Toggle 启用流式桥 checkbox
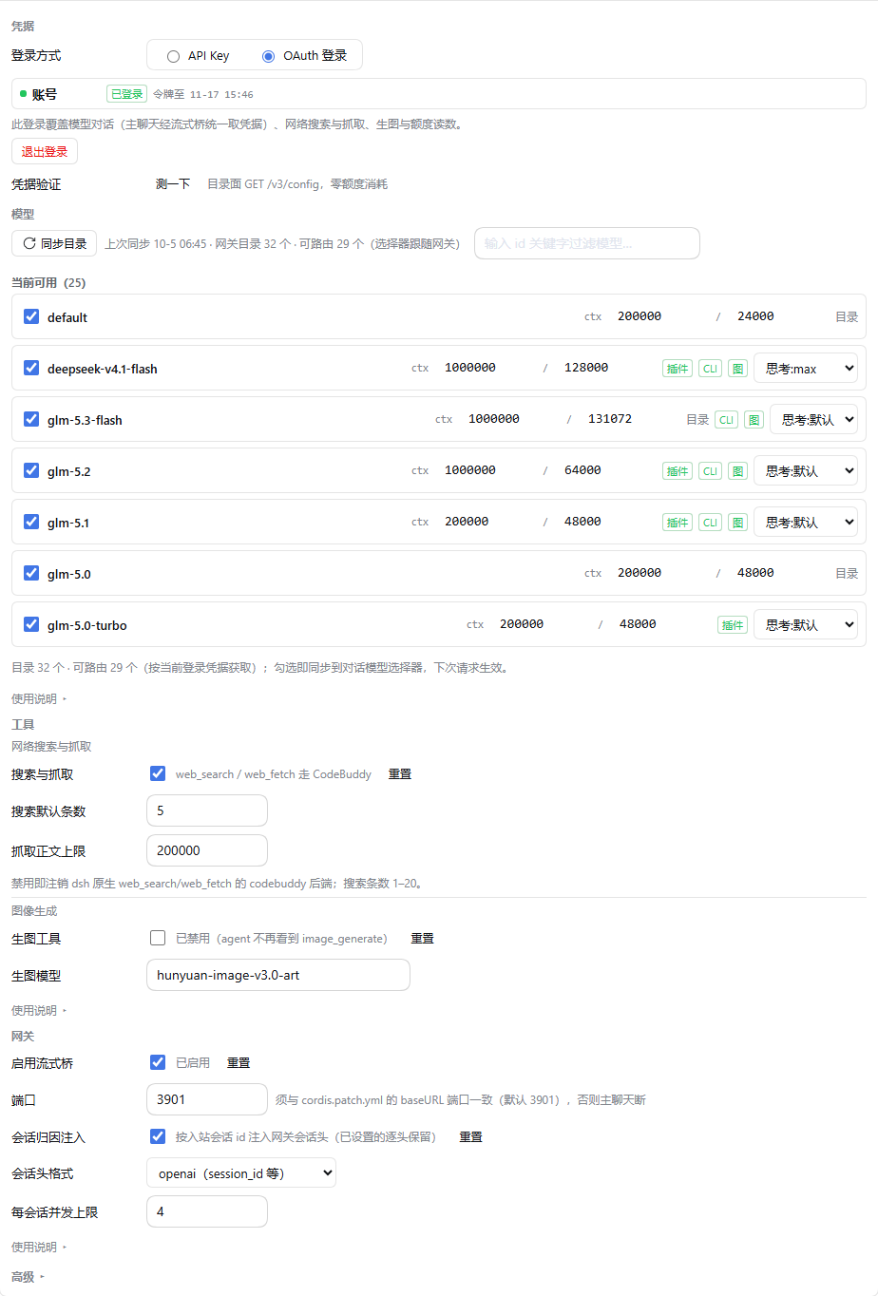Viewport: 878px width, 1296px height. pos(158,1062)
